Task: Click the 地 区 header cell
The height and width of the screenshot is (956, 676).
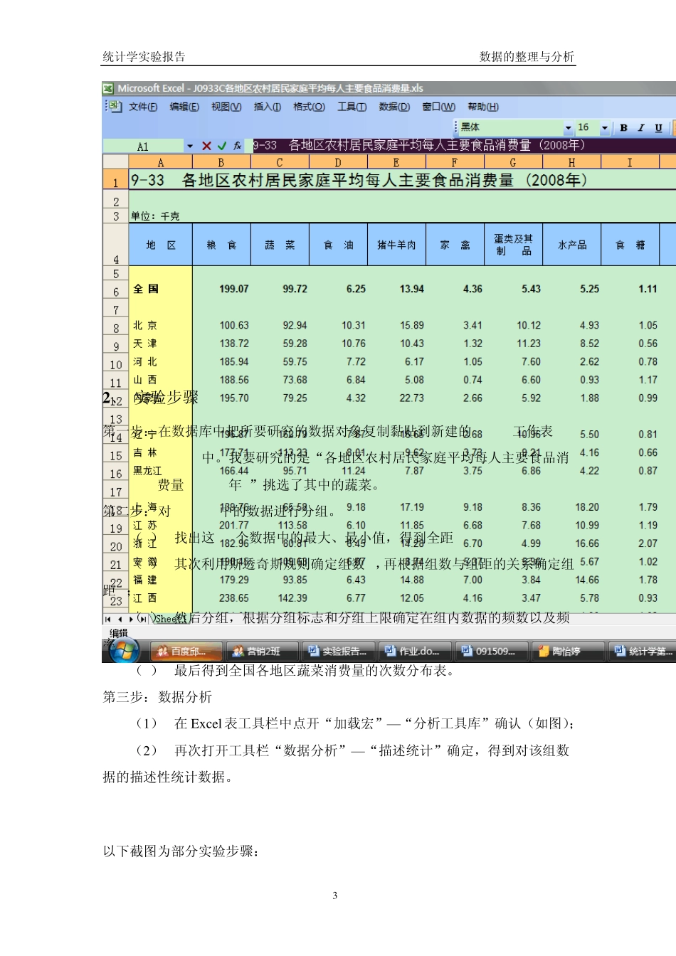Action: [x=161, y=245]
